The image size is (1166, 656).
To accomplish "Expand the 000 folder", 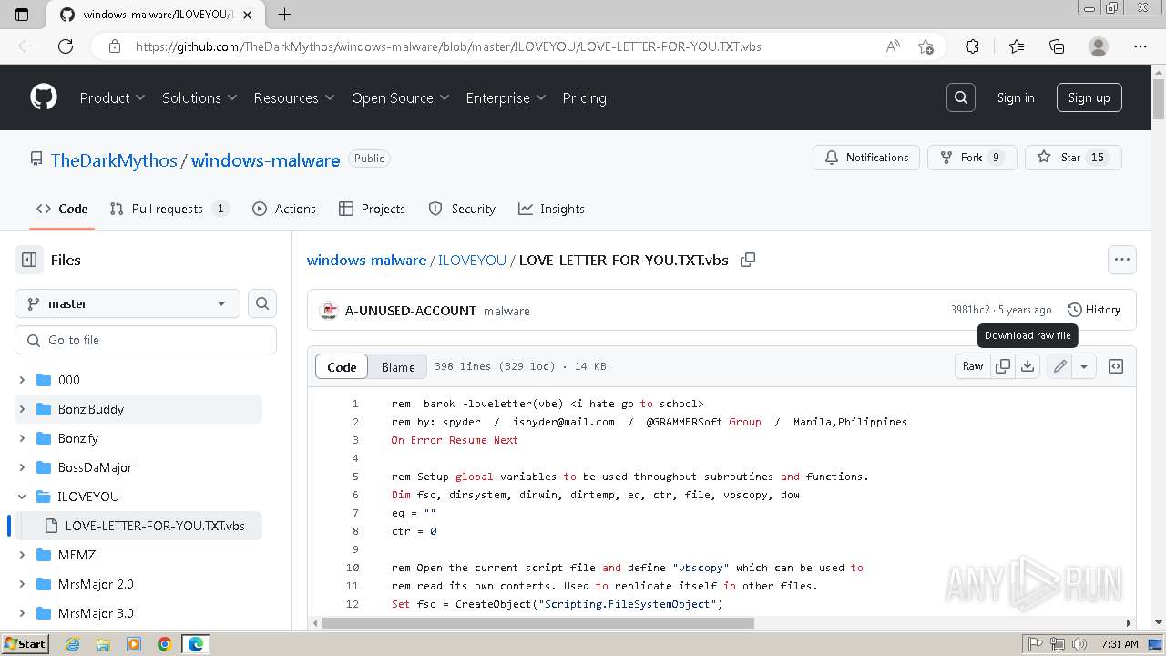I will coord(22,380).
